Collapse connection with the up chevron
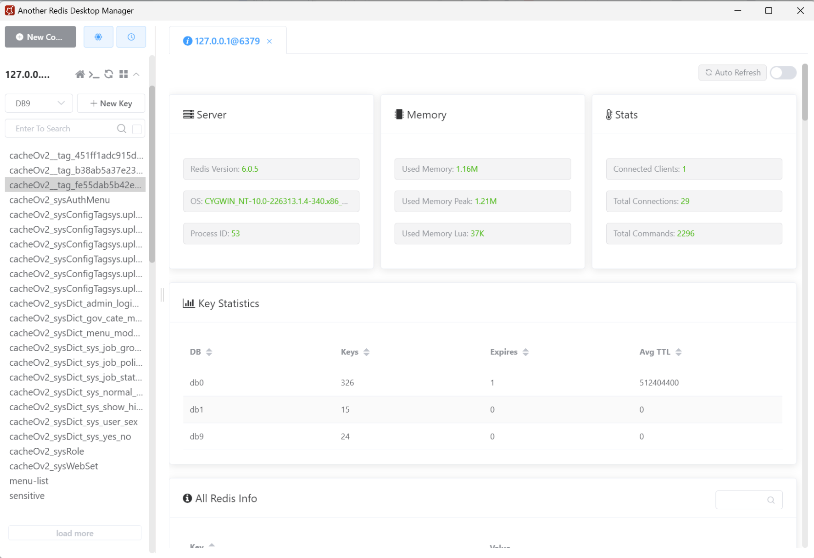Viewport: 814px width, 558px height. coord(137,74)
